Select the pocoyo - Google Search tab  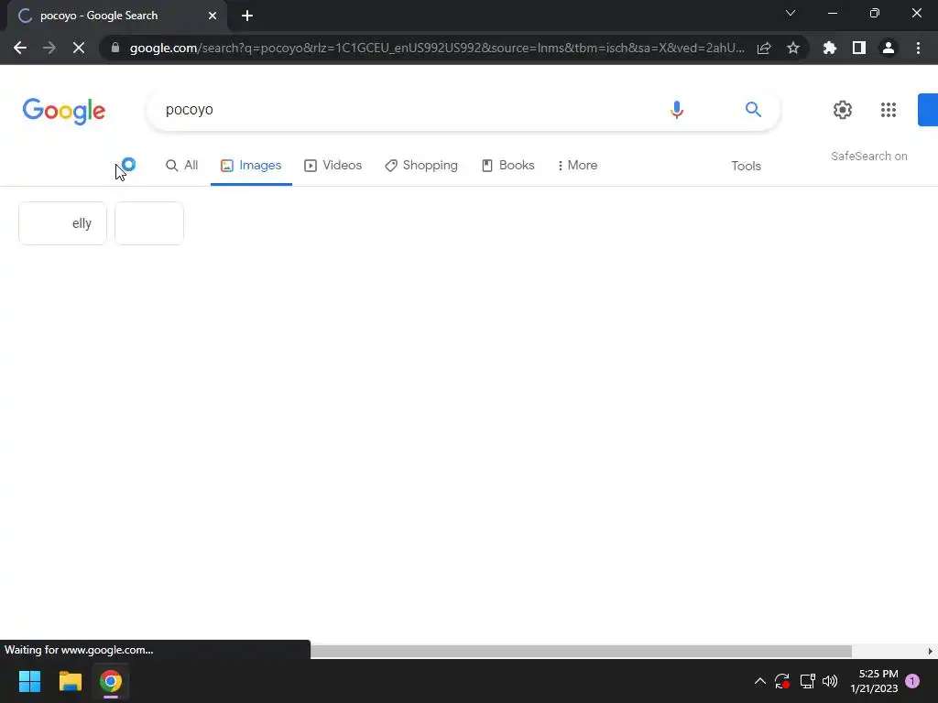[x=116, y=16]
